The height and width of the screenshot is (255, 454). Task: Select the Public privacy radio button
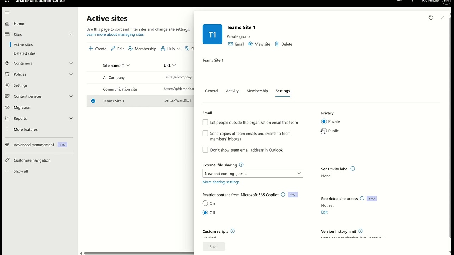pos(324,131)
